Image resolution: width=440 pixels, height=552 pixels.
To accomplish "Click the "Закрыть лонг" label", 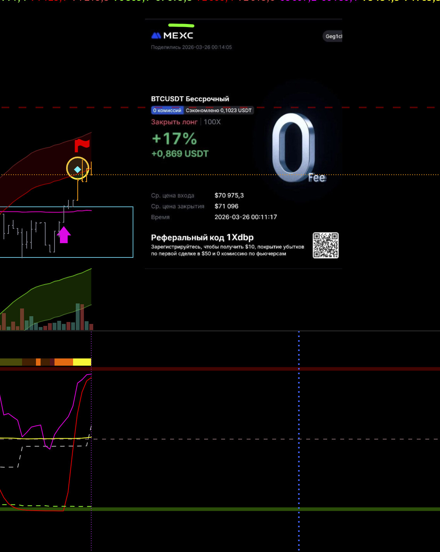I will point(174,122).
